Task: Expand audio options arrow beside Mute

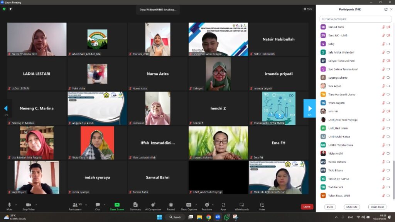Action: click(16, 205)
